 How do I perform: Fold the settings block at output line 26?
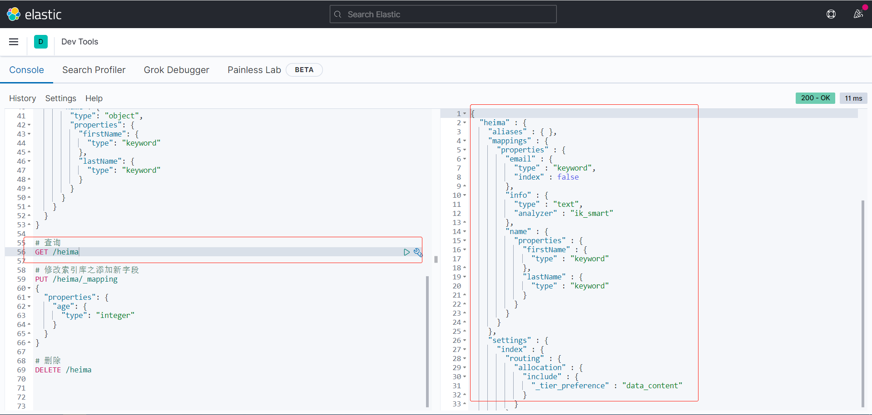coord(465,341)
